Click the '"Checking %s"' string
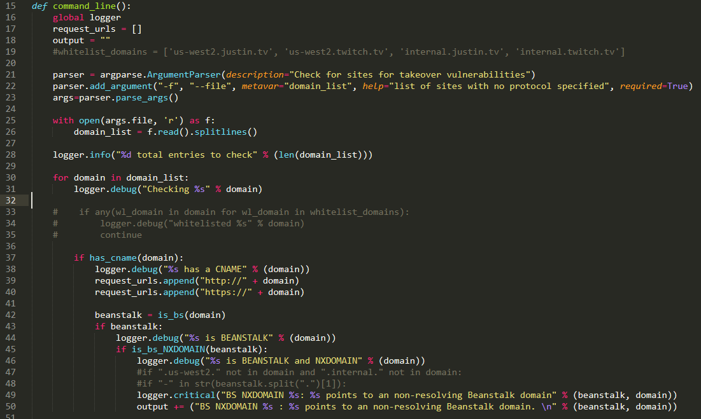Screen dimensions: 701x419 [x=176, y=189]
